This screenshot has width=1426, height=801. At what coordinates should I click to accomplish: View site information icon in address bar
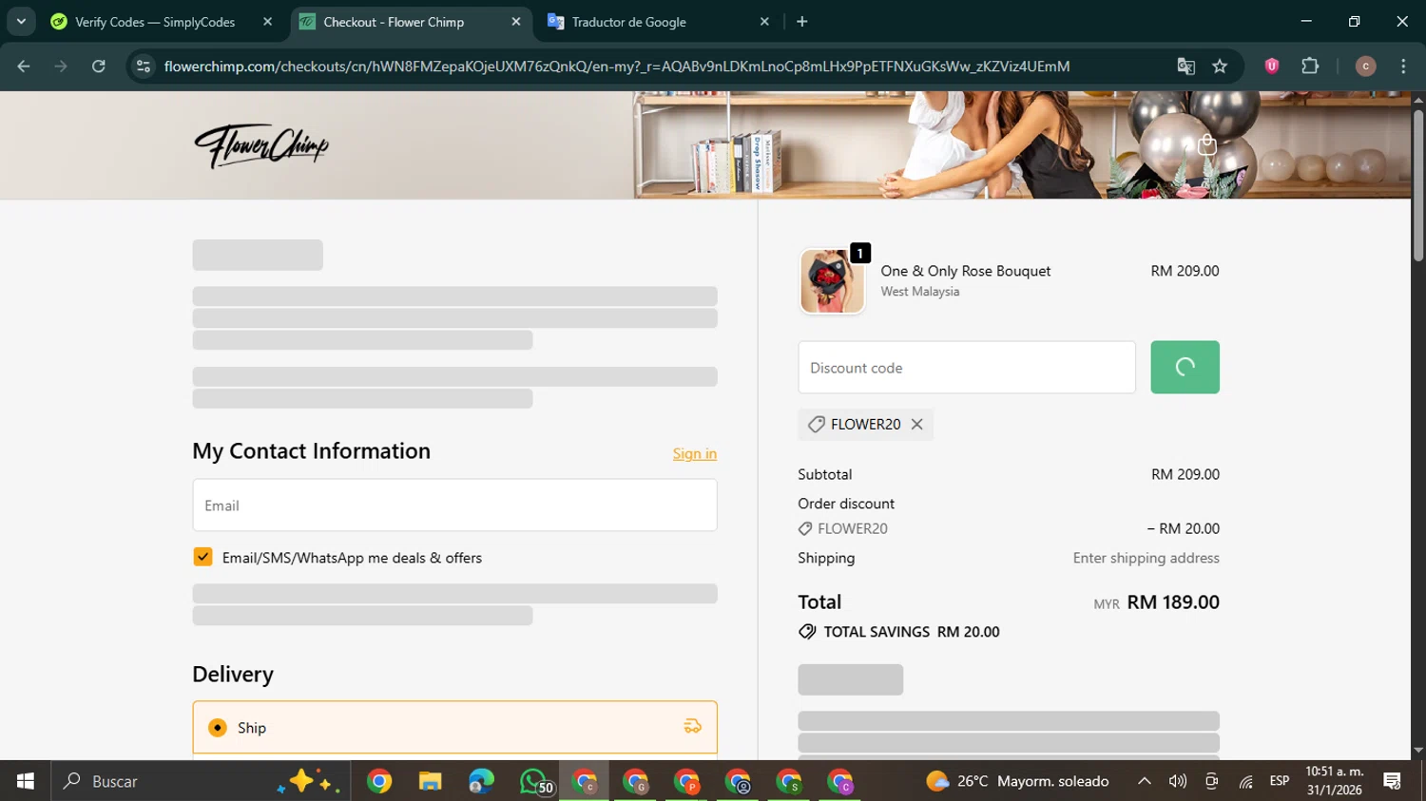[x=144, y=67]
